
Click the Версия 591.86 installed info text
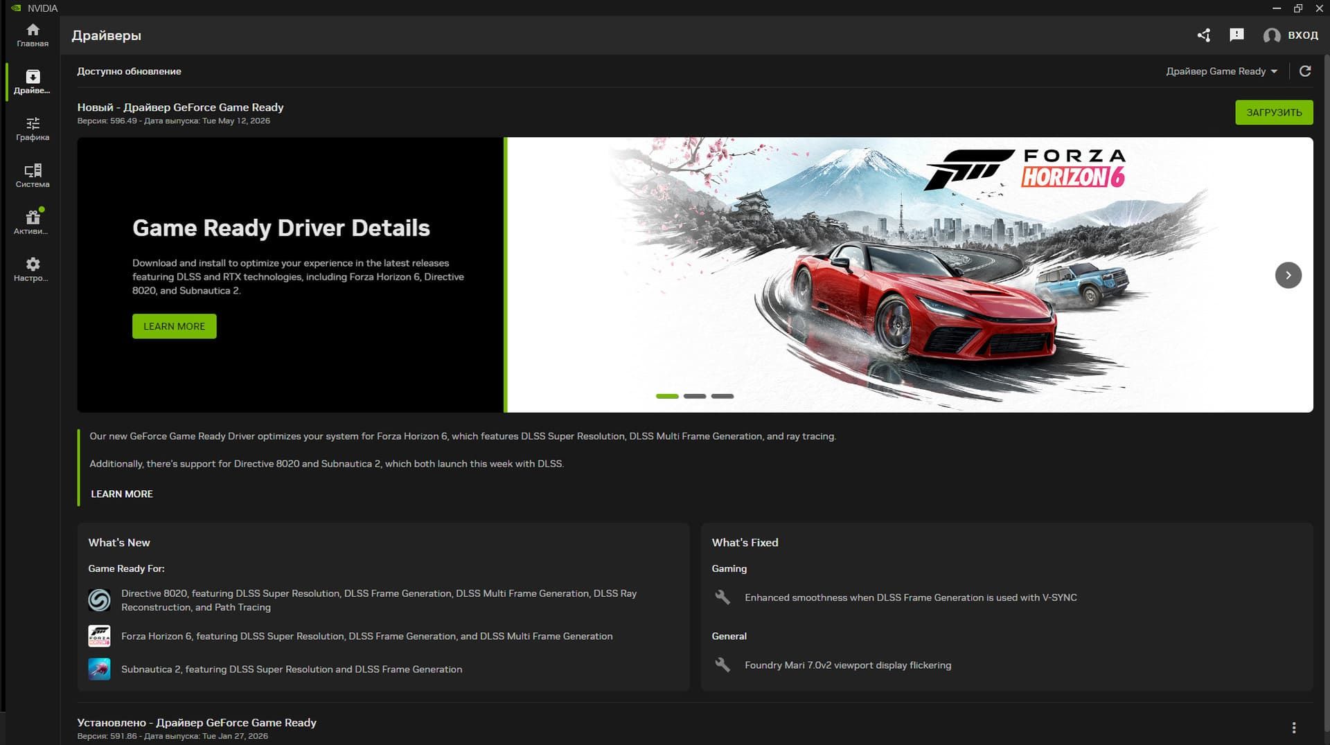[x=172, y=736]
